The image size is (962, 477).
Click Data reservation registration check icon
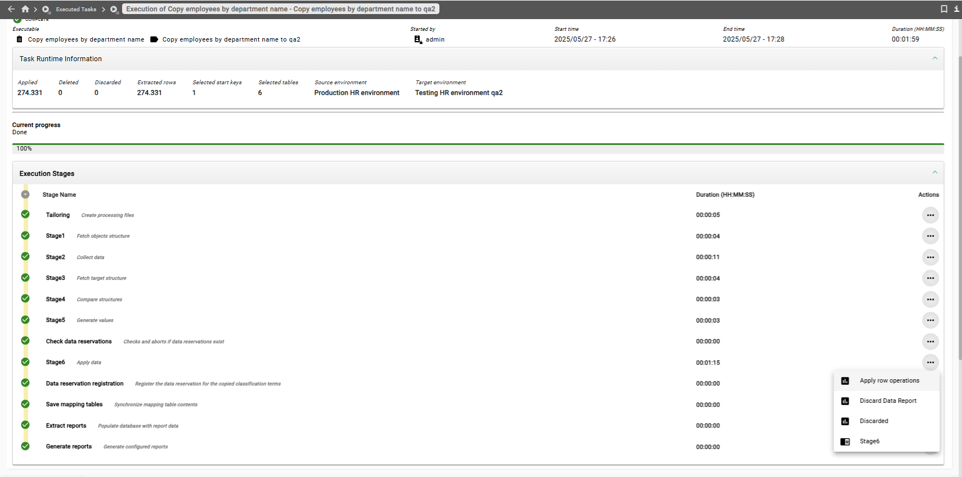[25, 383]
